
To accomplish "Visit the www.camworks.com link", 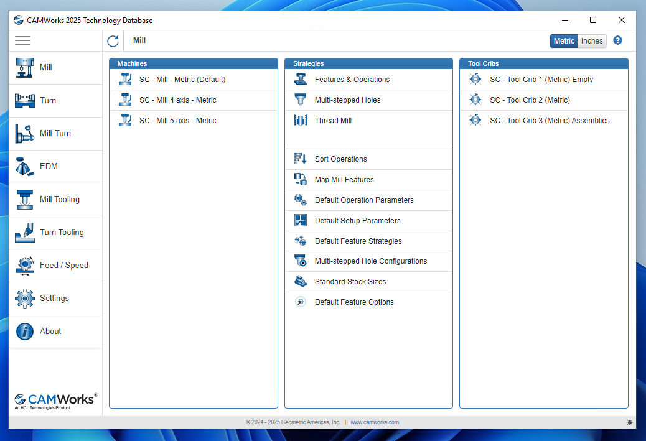I will (375, 422).
